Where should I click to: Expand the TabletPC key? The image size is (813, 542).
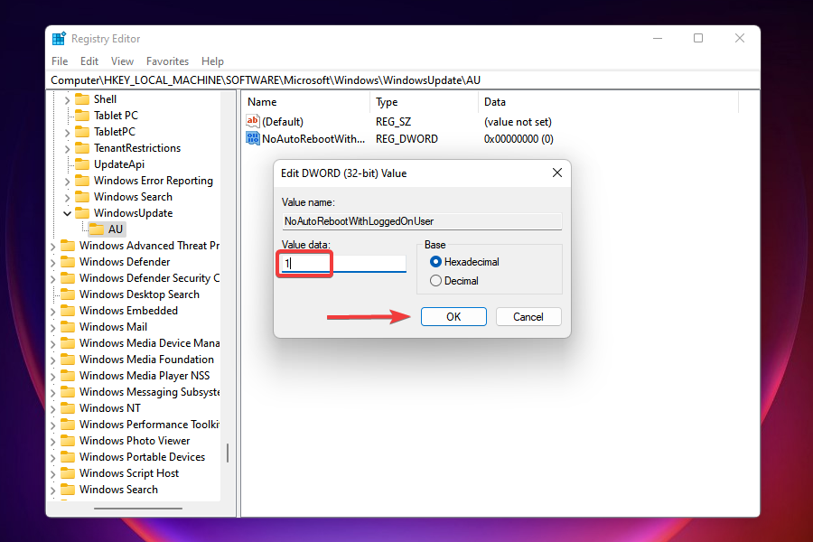pyautogui.click(x=67, y=132)
